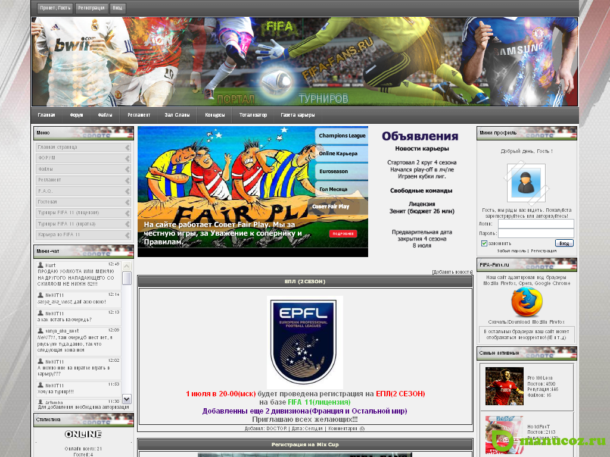Open Регламент in the top navigation bar
The width and height of the screenshot is (610, 457).
139,115
